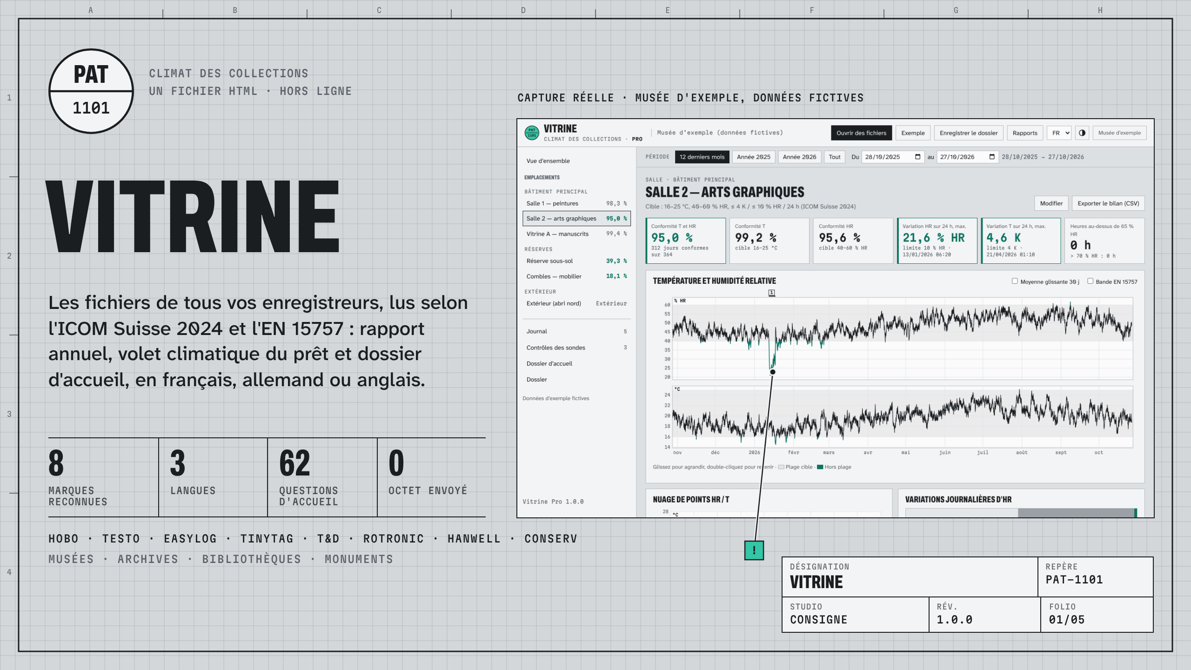The image size is (1191, 670).
Task: Click annotation marker 1 above the chart
Action: click(x=772, y=293)
